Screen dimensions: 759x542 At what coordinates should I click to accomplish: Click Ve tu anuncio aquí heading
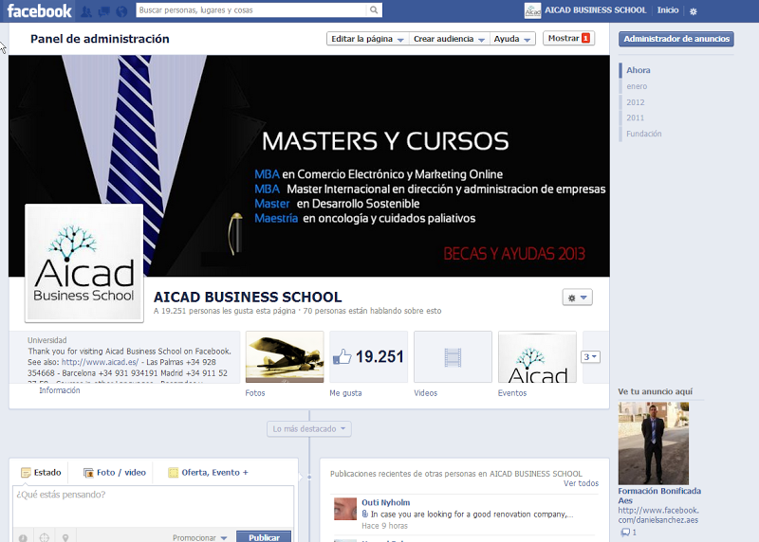pos(655,391)
